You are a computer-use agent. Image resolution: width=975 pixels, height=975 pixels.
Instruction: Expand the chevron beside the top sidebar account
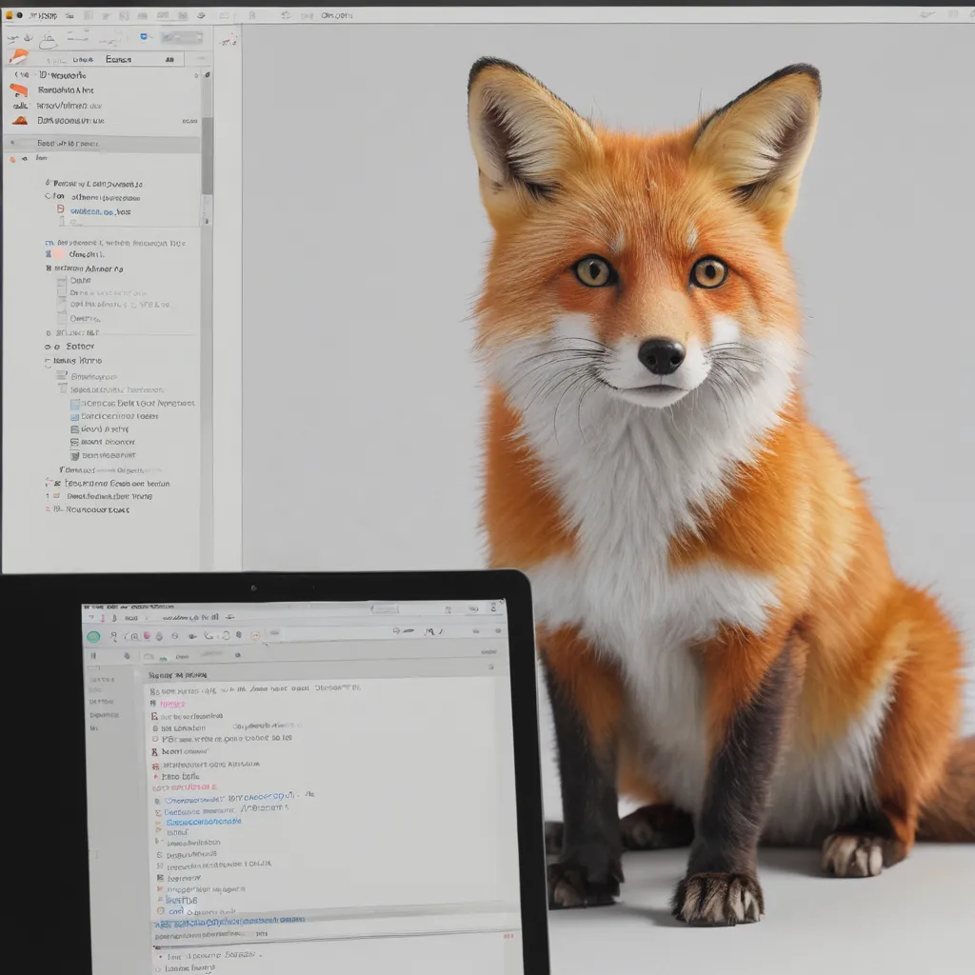pos(16,75)
